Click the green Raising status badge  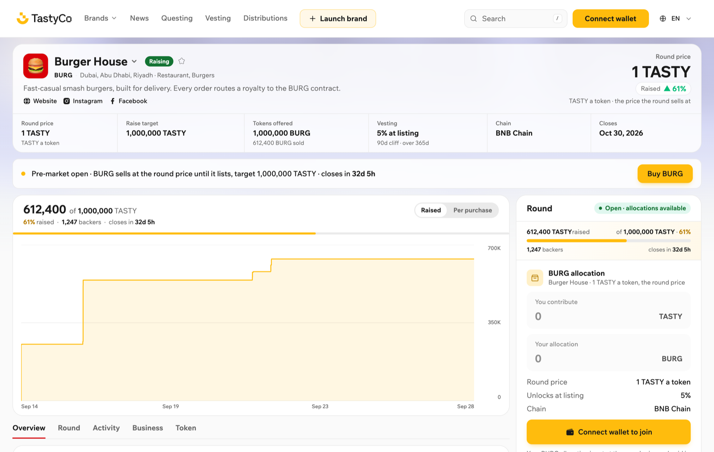[x=159, y=61]
